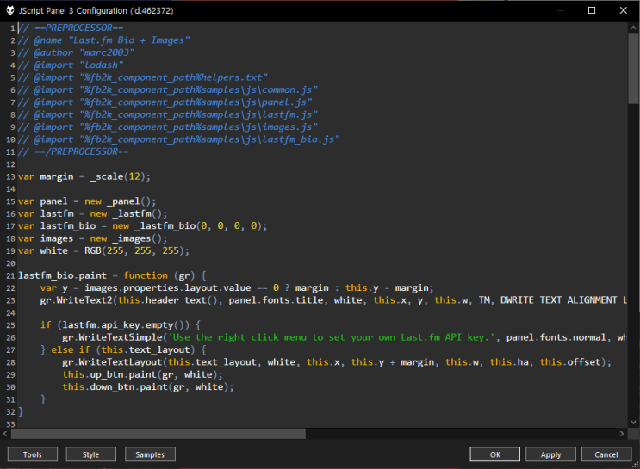Click the @name "Last.fm Bio + Images" line
This screenshot has height=469, width=640.
(x=103, y=40)
